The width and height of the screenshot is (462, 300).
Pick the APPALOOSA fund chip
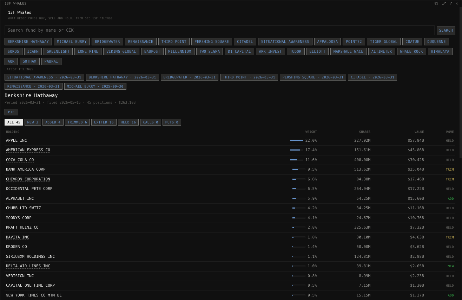[x=328, y=42]
